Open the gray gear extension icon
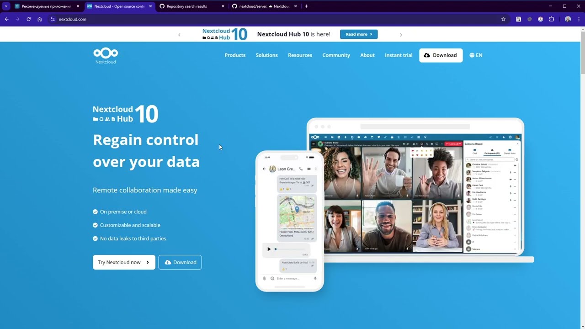 coord(530,19)
